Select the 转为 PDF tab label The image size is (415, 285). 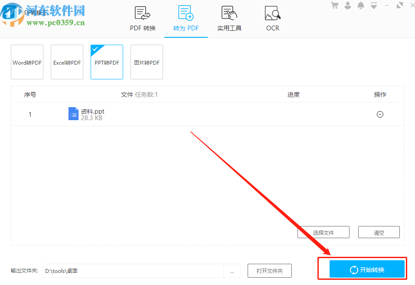click(x=186, y=28)
